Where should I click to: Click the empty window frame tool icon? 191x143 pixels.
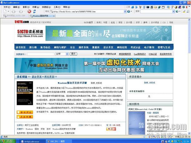click(x=163, y=7)
